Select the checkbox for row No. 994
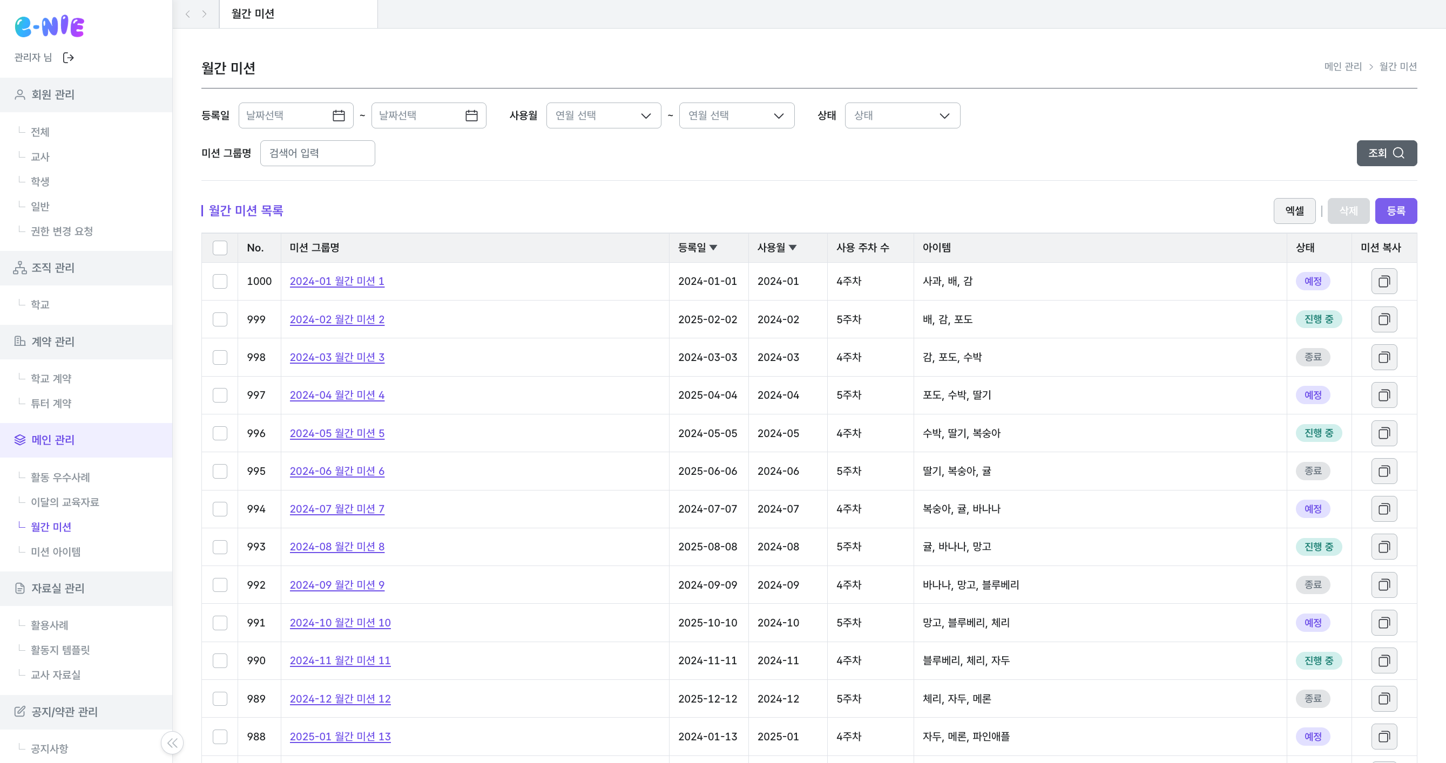Viewport: 1446px width, 763px height. pyautogui.click(x=220, y=509)
